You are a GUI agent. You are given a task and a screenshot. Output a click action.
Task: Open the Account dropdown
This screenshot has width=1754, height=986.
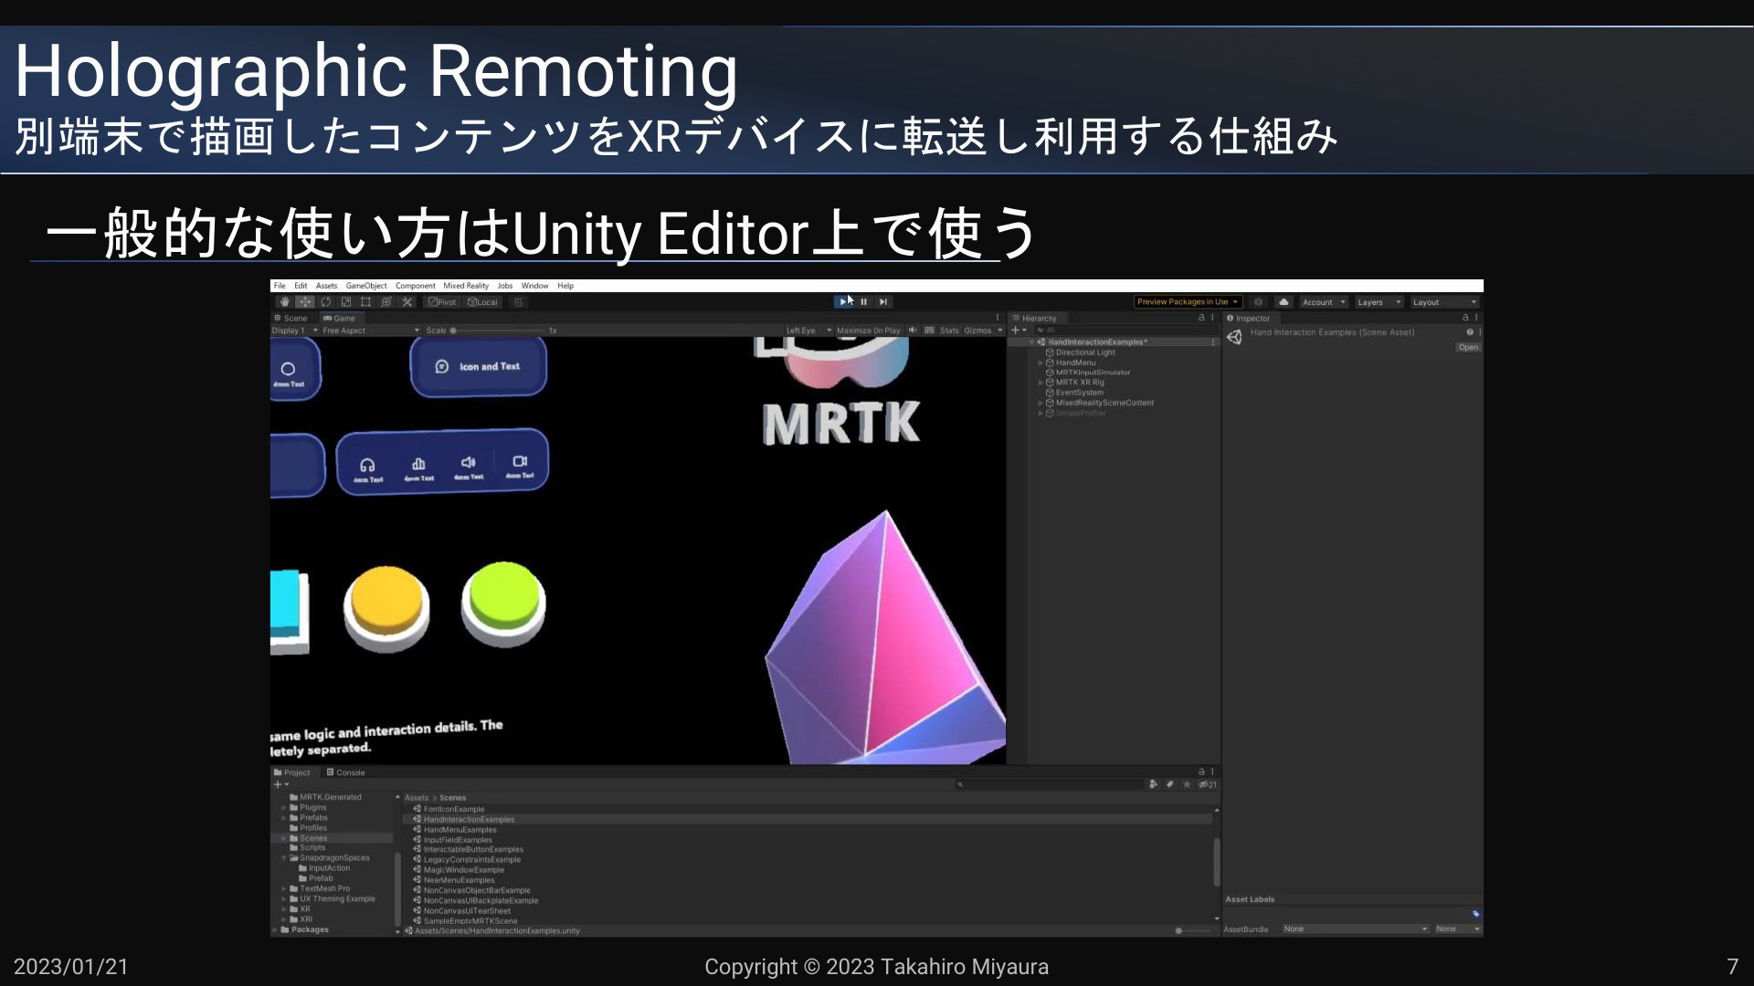click(x=1324, y=302)
